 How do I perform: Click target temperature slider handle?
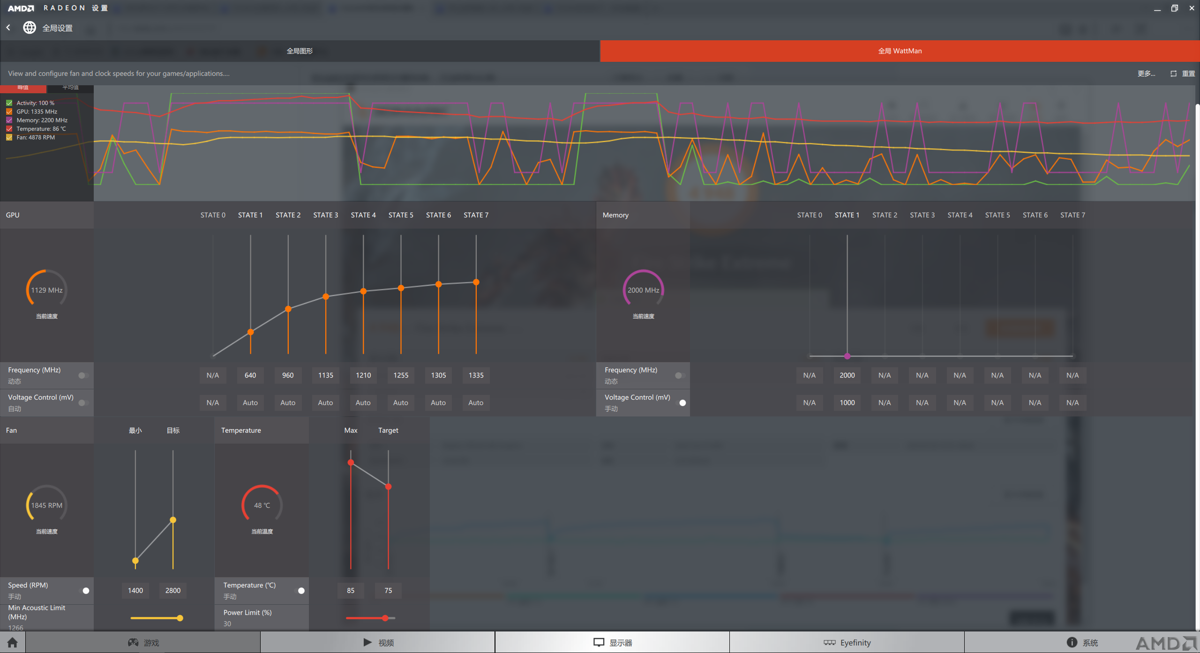coord(388,487)
